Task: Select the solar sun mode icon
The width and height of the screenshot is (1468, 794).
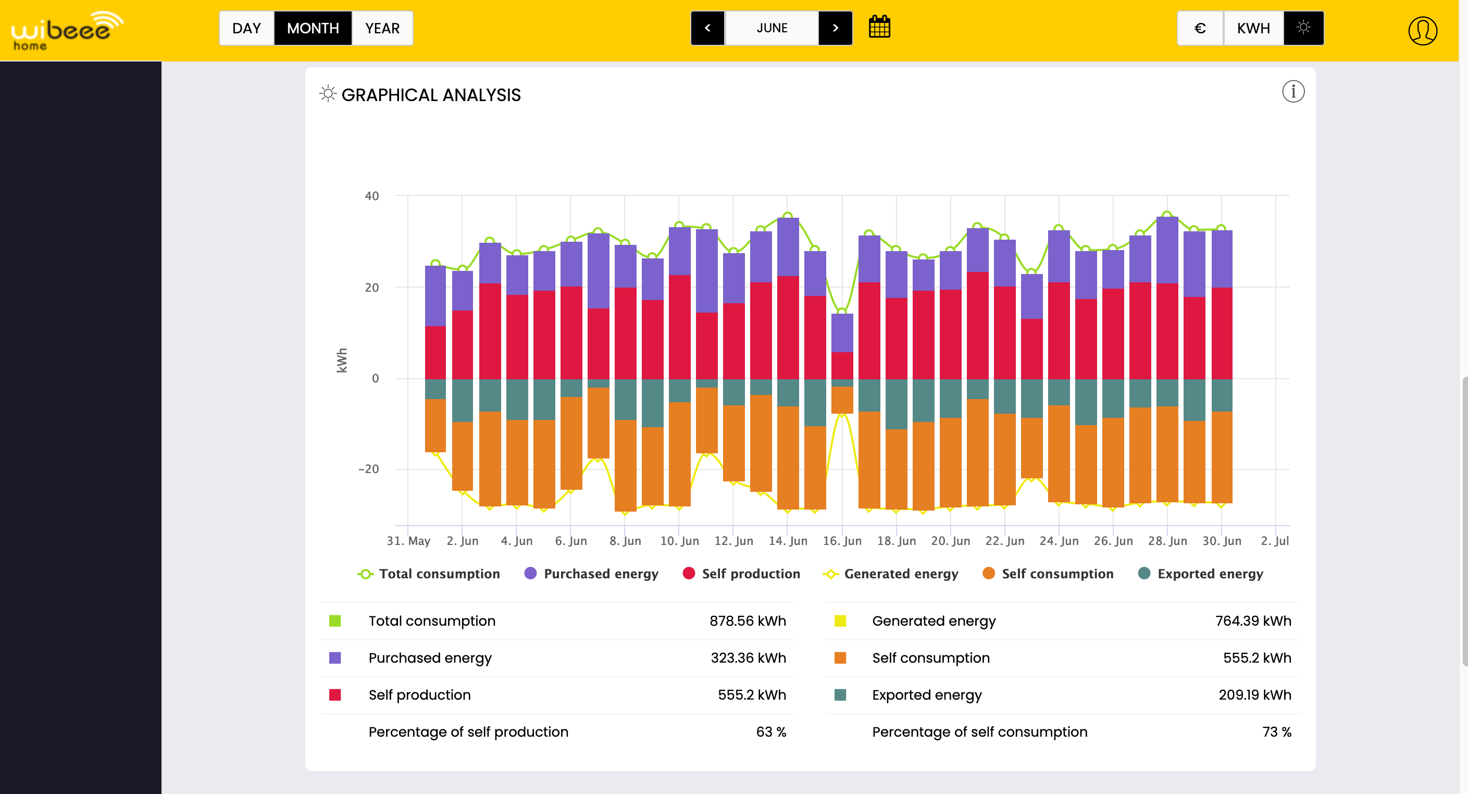Action: coord(1303,28)
